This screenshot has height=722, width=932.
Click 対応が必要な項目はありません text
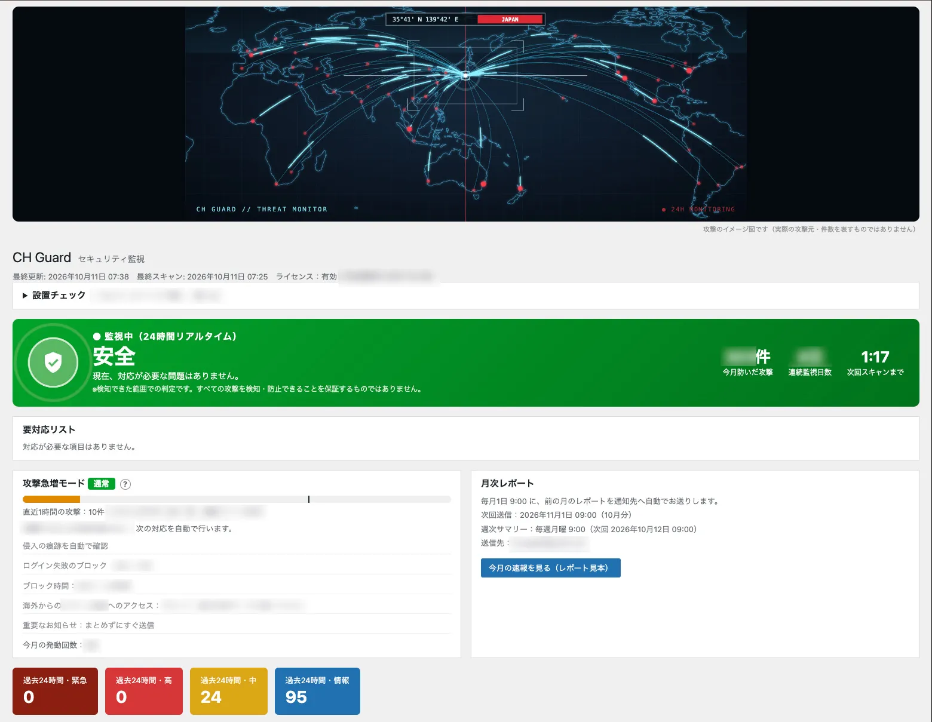click(79, 447)
